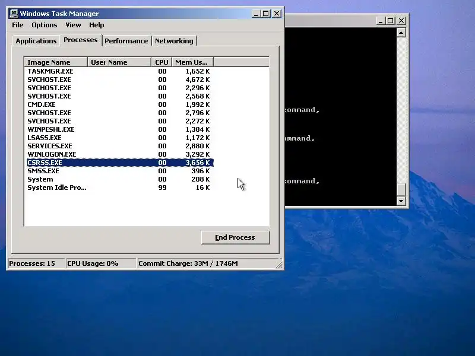This screenshot has height=356, width=475.
Task: Select the WINLOGON.EXE process
Action: [x=120, y=154]
